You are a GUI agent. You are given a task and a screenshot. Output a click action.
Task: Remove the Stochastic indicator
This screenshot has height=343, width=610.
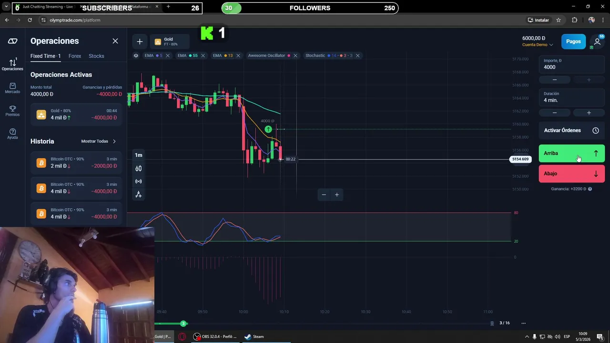pos(357,55)
